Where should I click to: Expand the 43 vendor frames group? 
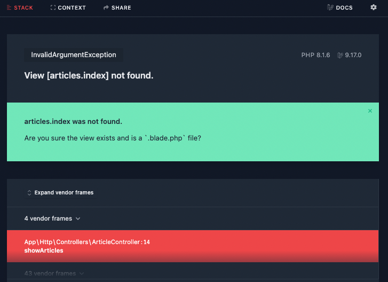(x=54, y=273)
